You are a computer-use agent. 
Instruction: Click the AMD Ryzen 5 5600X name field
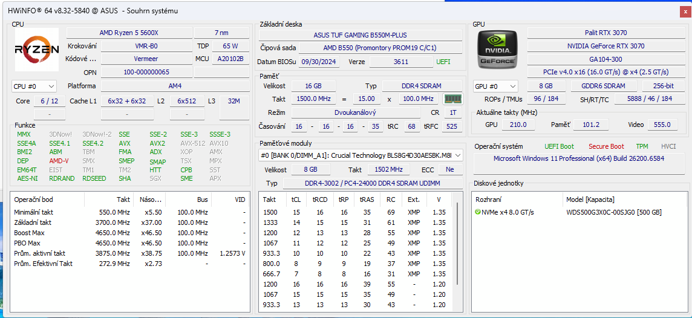click(128, 33)
